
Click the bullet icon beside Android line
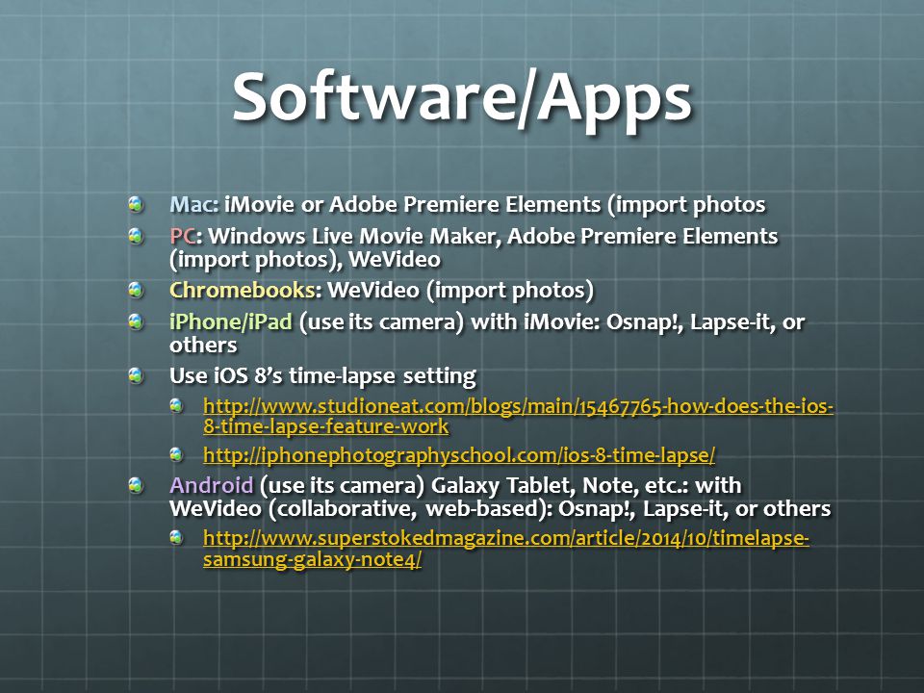point(136,484)
